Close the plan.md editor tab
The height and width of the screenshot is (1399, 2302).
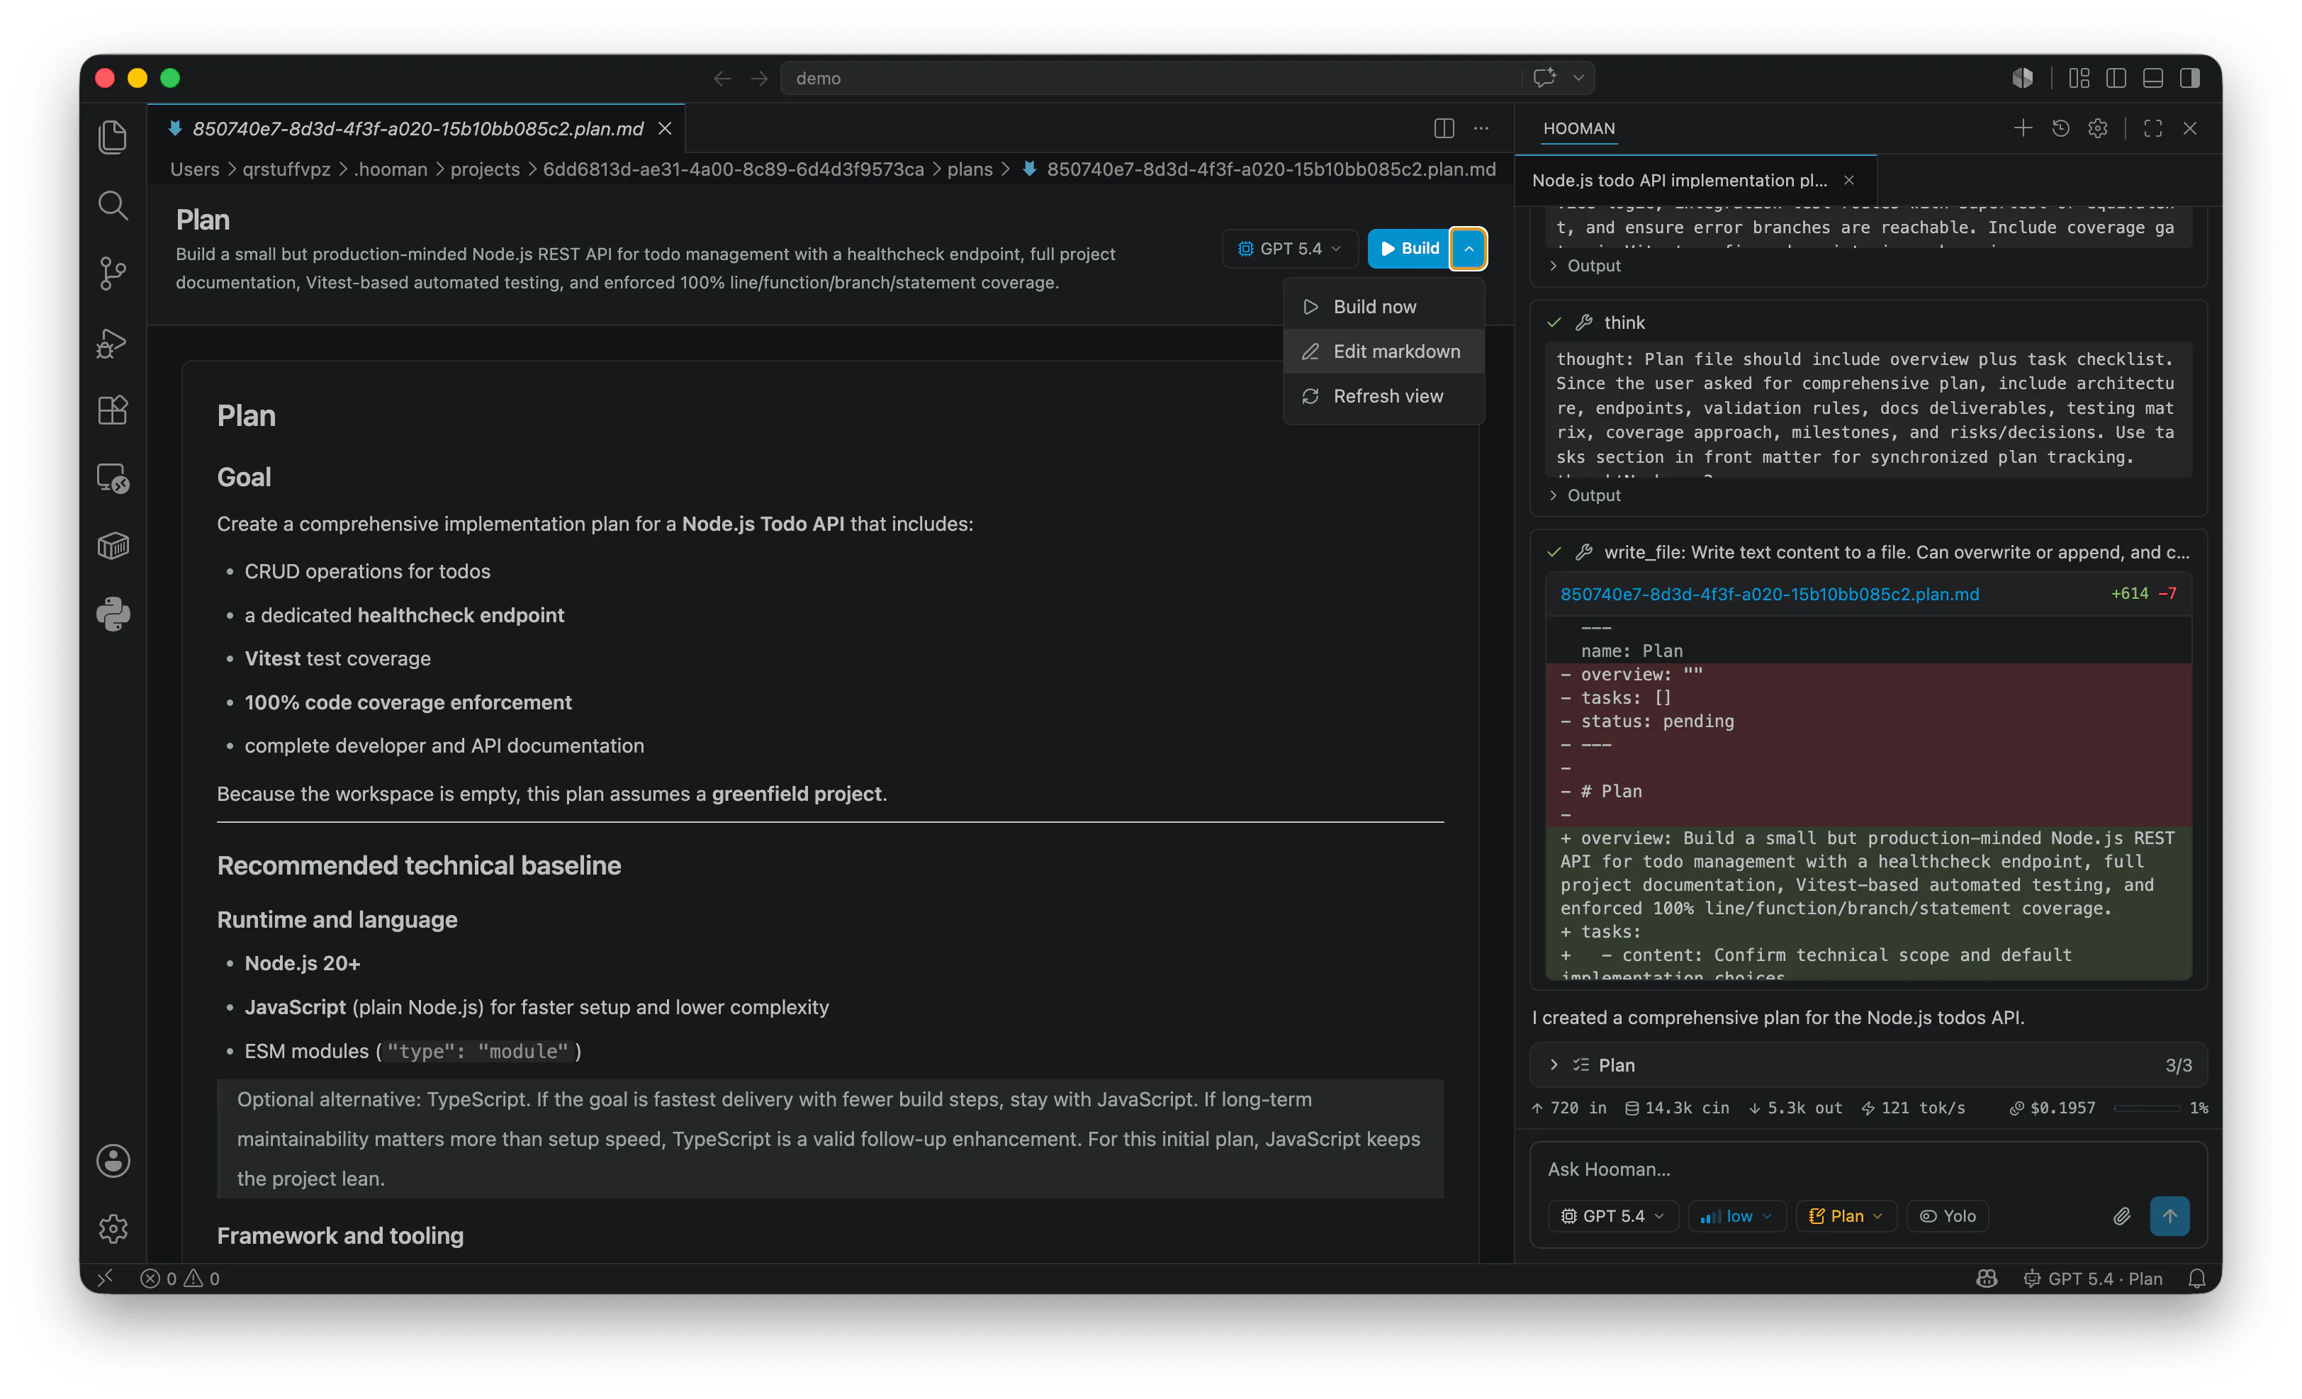[x=664, y=128]
